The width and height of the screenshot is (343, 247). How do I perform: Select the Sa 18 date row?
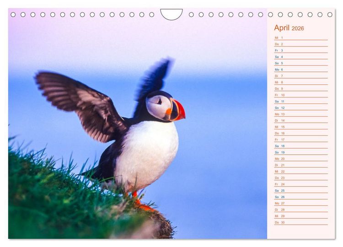click(x=301, y=146)
